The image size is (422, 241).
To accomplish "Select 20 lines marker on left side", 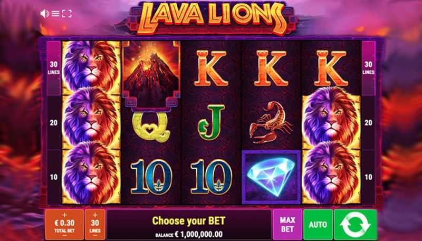I will [54, 123].
